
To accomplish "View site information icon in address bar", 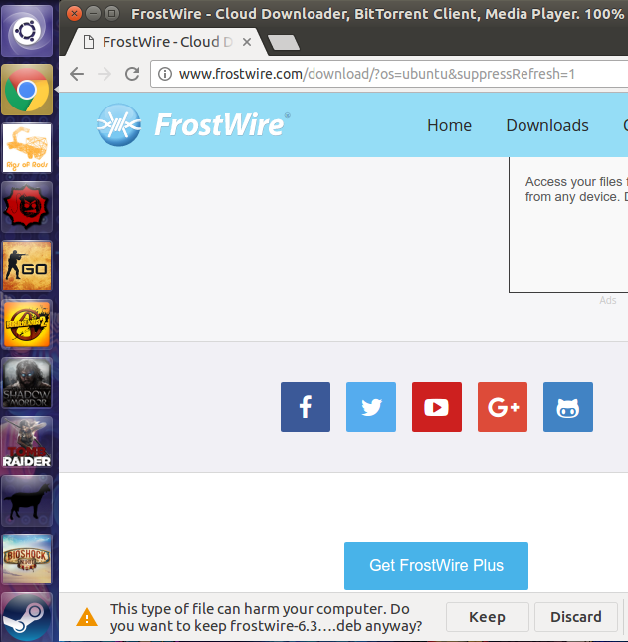I will tap(165, 74).
